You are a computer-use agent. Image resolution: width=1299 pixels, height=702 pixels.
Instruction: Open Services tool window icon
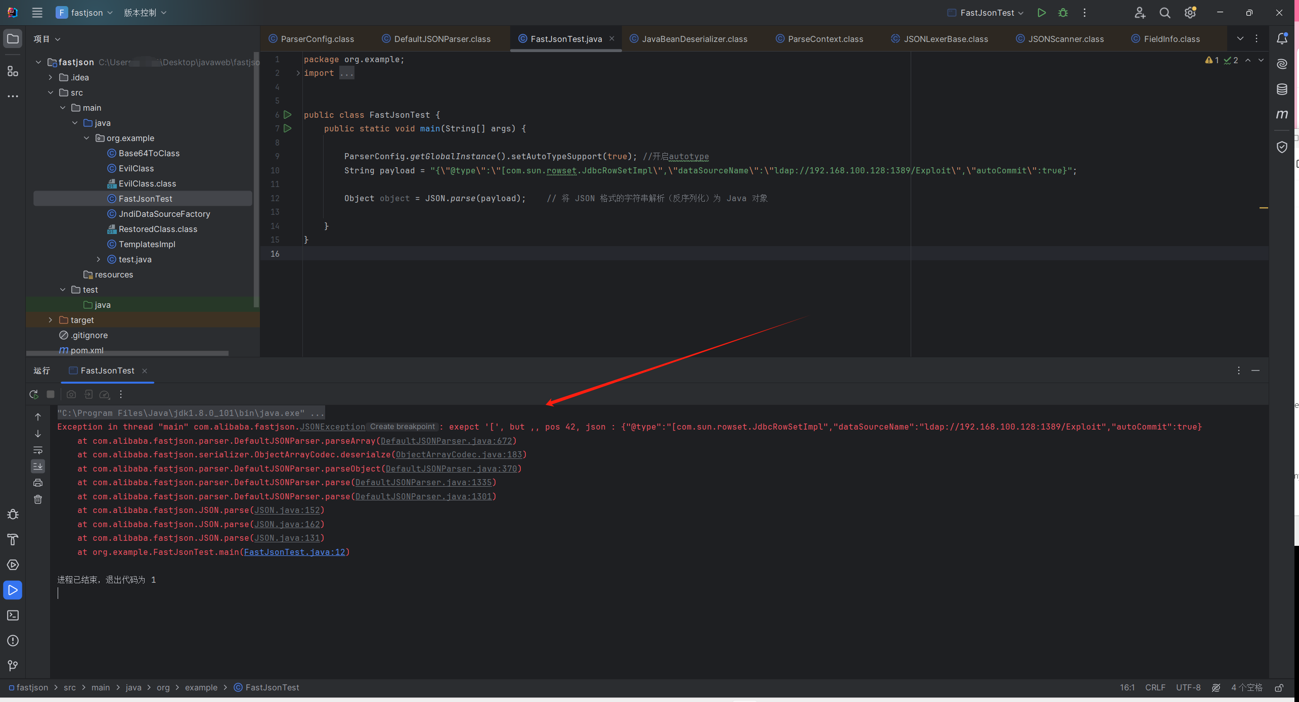(x=13, y=565)
